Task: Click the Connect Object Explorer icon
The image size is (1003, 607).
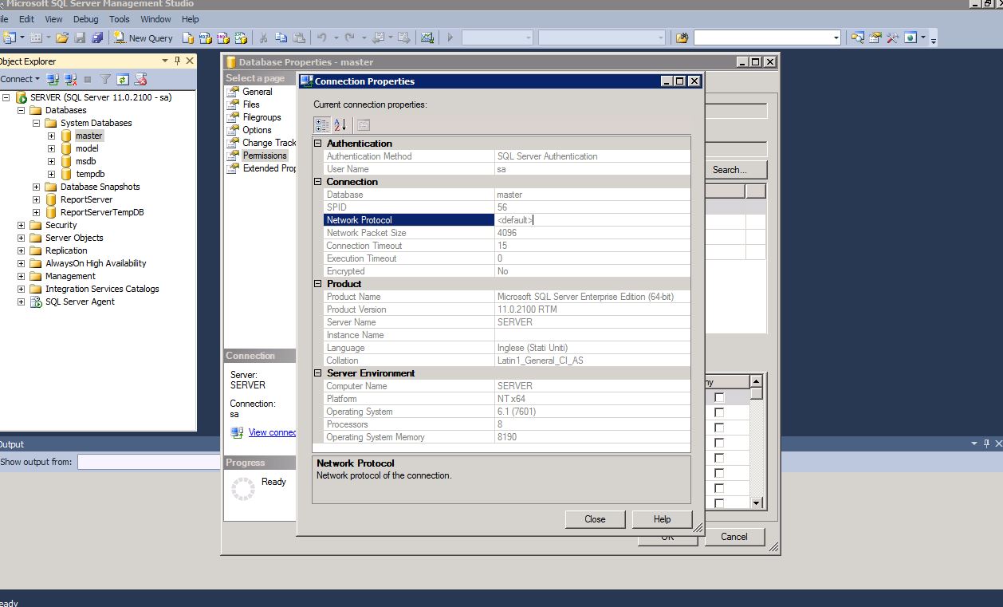Action: pos(53,79)
